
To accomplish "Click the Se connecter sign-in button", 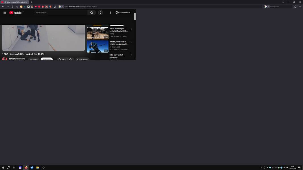I will click(123, 12).
